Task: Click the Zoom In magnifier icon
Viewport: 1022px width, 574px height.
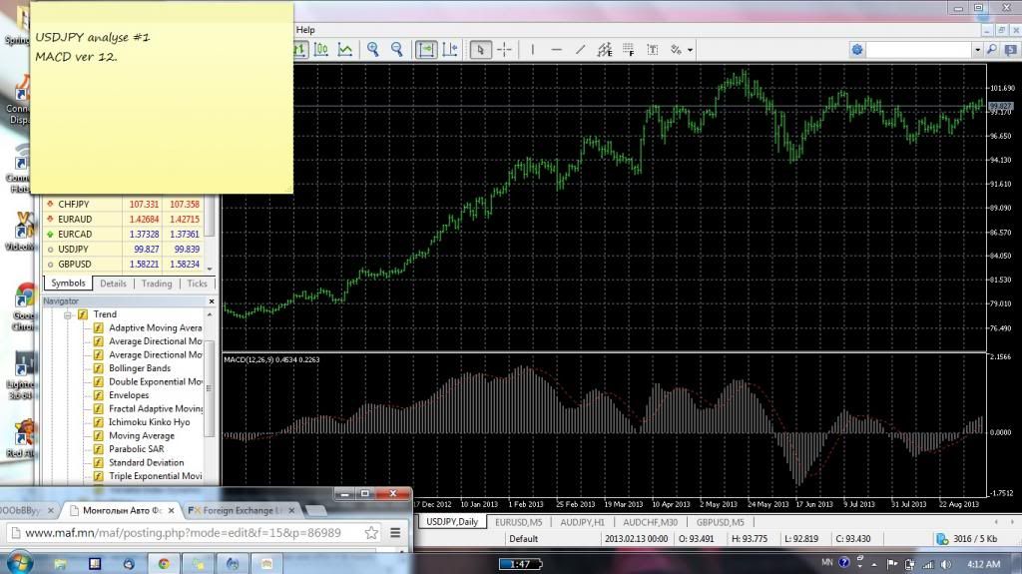Action: tap(373, 50)
